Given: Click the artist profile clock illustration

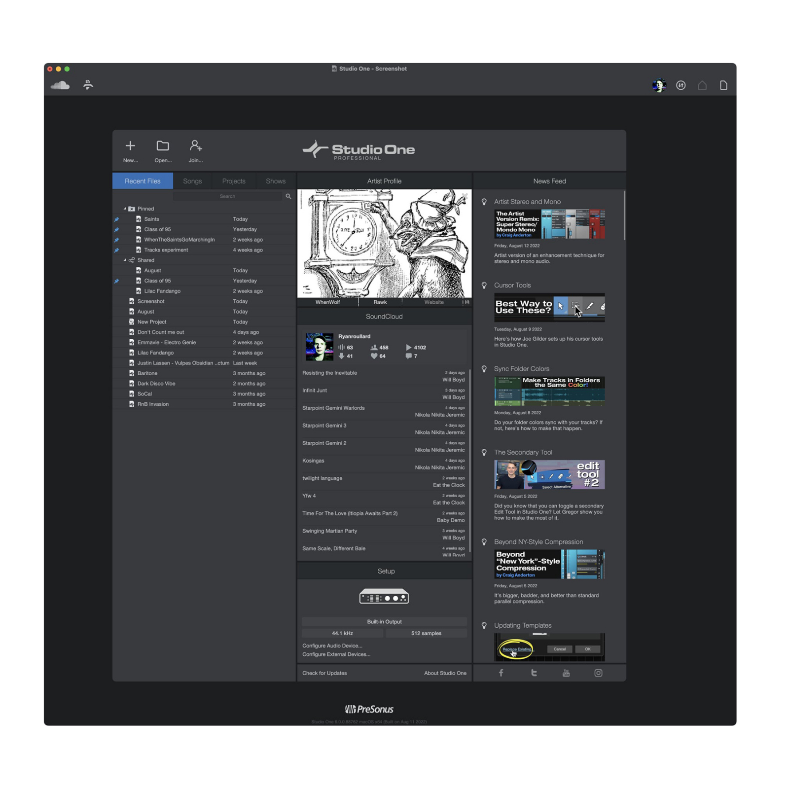Looking at the screenshot, I should (x=384, y=244).
